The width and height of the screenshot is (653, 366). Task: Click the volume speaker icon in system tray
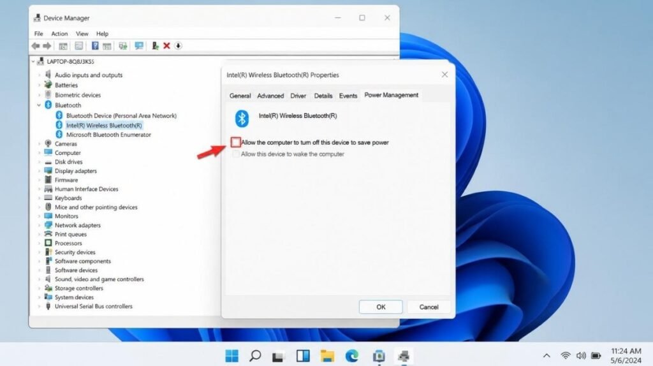580,356
